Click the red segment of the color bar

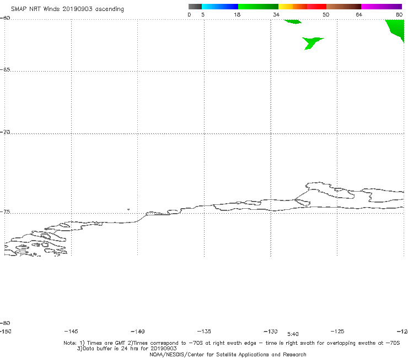[x=316, y=7]
